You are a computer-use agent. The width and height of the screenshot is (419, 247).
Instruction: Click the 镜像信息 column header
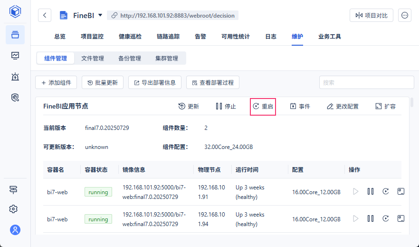pos(134,169)
